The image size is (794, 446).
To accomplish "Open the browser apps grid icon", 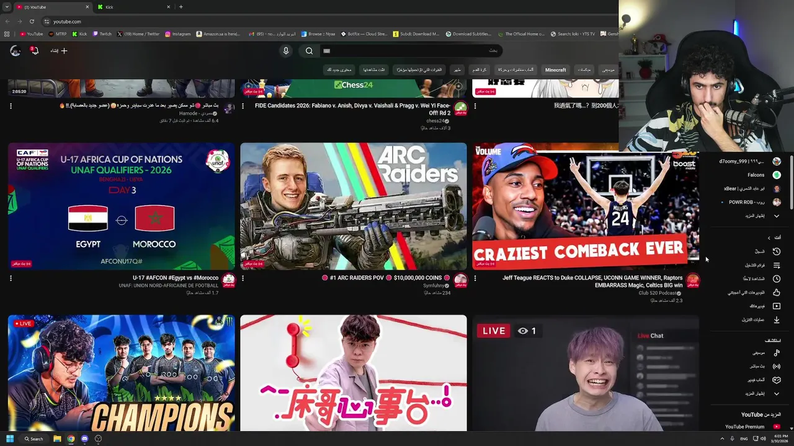I will [7, 34].
